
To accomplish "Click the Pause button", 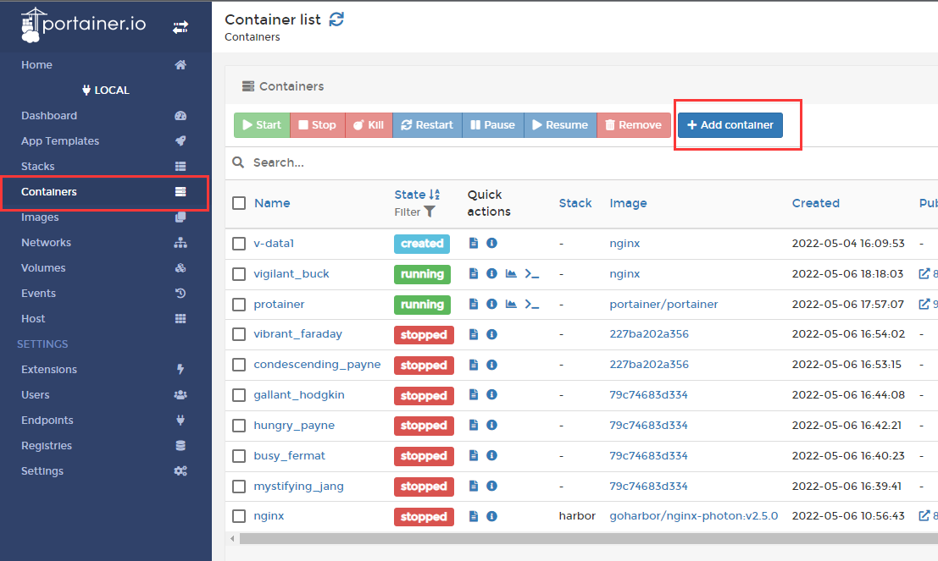I will pos(493,125).
